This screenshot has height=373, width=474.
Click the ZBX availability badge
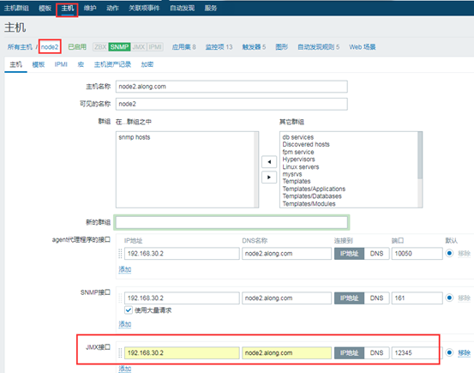pyautogui.click(x=100, y=47)
